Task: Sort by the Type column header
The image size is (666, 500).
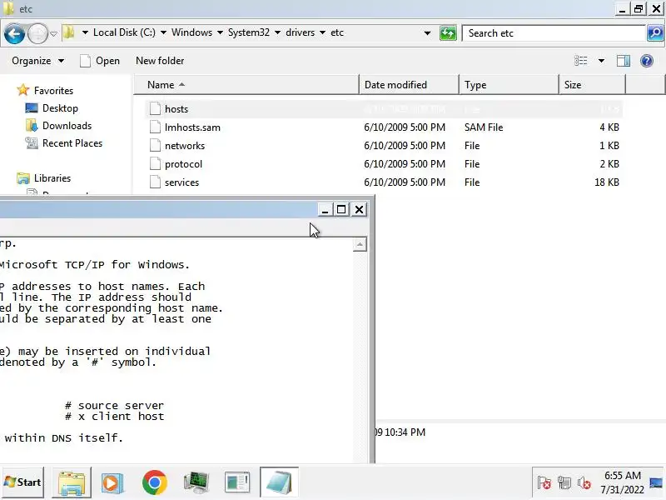Action: tap(509, 85)
